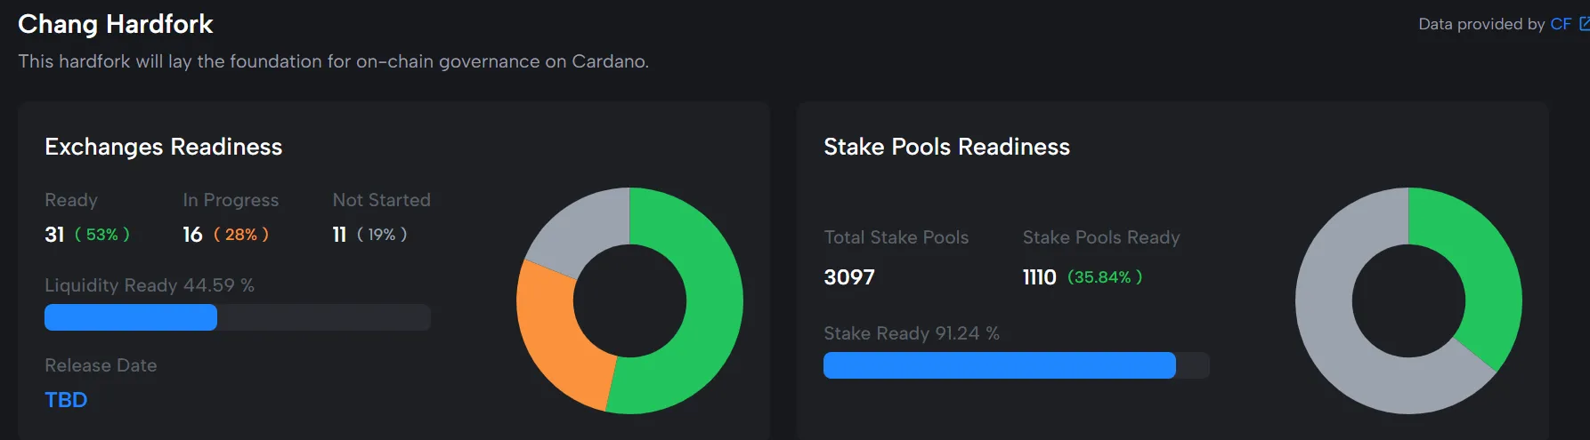Click the Exchanges Readiness card title

click(x=163, y=147)
